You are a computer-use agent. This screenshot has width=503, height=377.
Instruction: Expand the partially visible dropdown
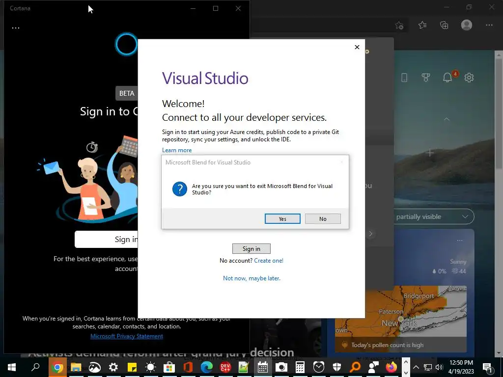(x=434, y=216)
